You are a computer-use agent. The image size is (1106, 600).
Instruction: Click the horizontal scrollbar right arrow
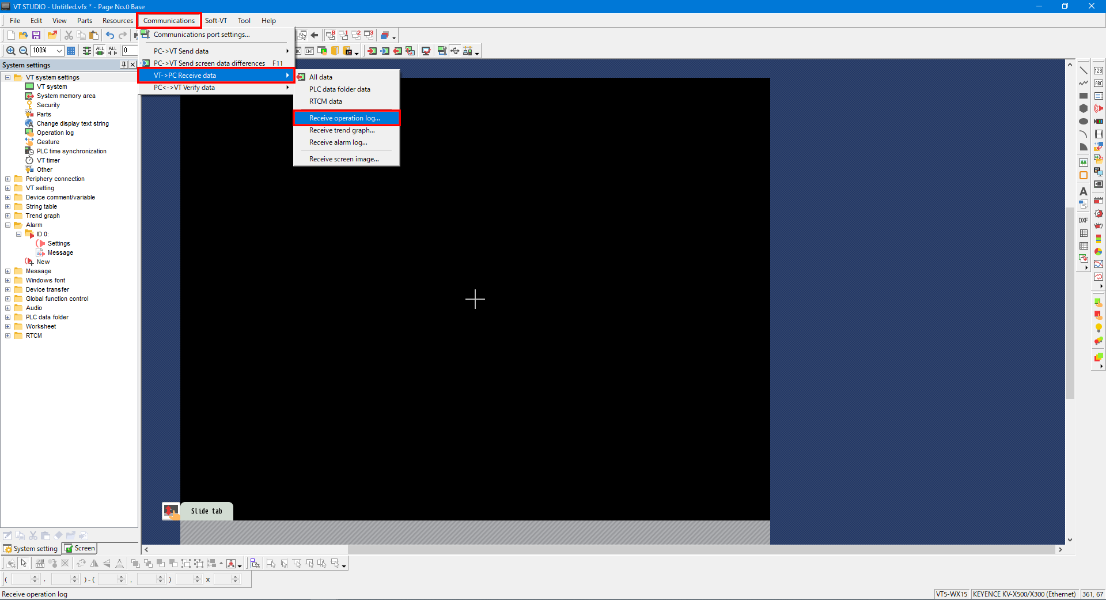tap(1060, 549)
